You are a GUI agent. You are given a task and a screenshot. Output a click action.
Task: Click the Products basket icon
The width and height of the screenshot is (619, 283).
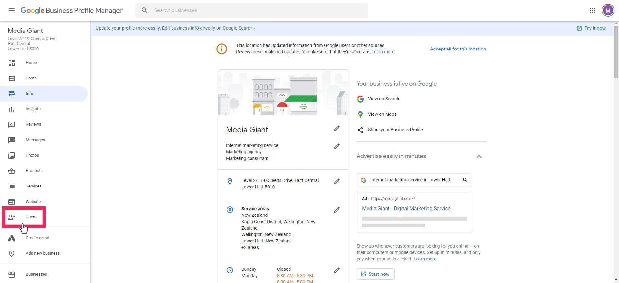pyautogui.click(x=12, y=171)
